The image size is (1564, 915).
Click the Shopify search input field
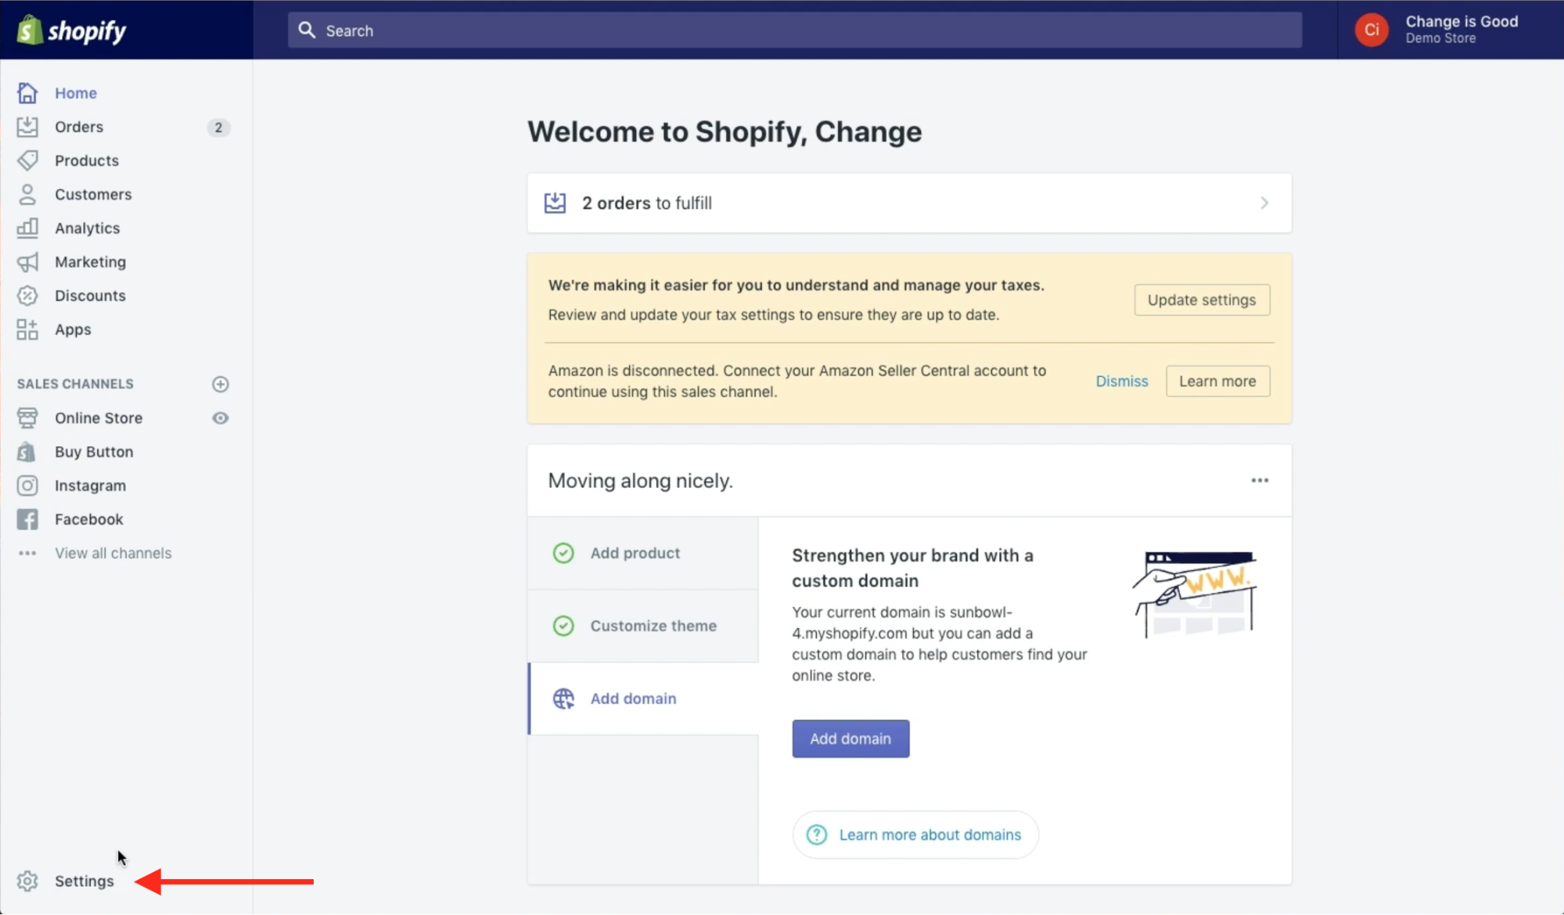pyautogui.click(x=793, y=30)
